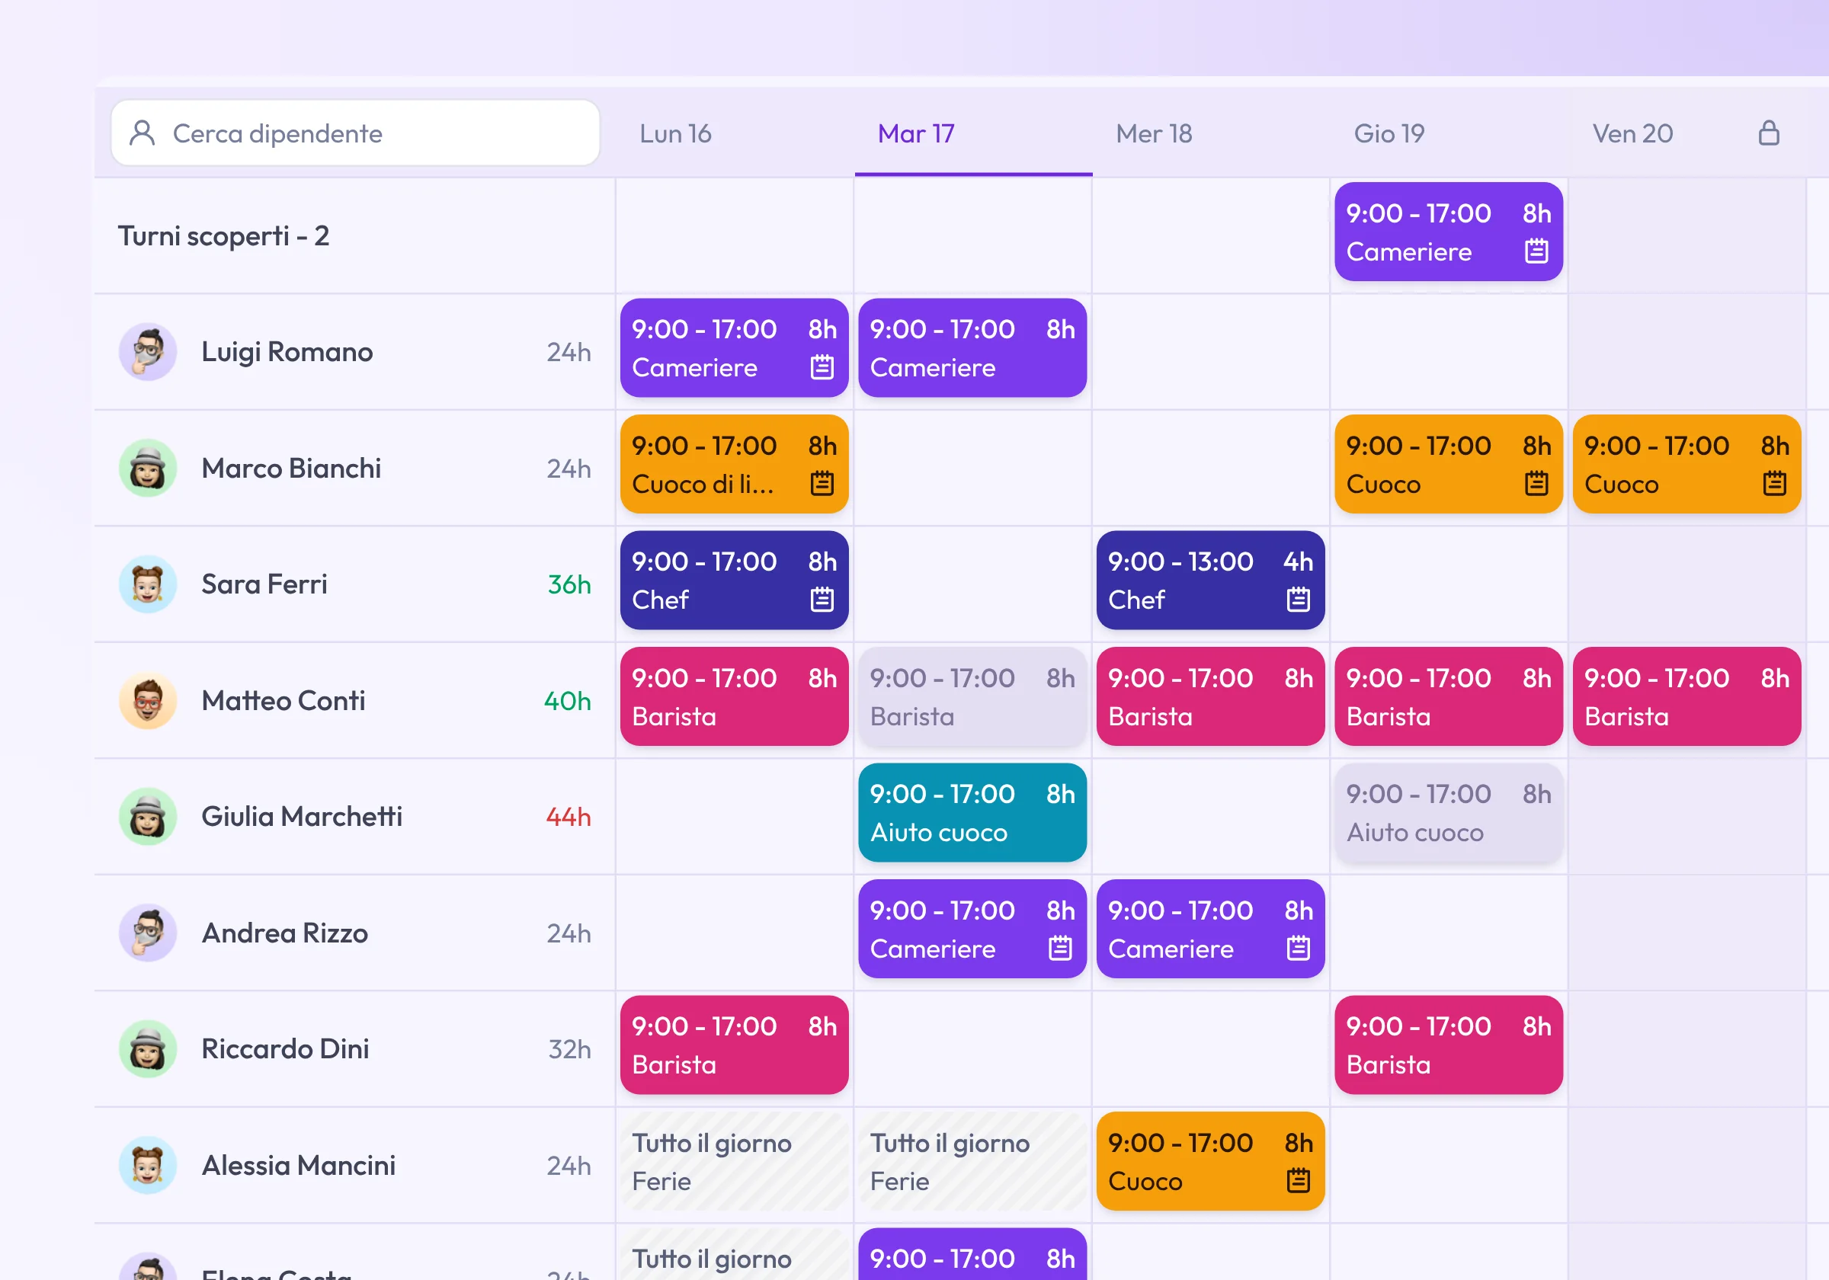Open note icon on Andrea Rizzo's Wednesday Cameriere shift
This screenshot has height=1280, width=1829.
[x=1299, y=949]
